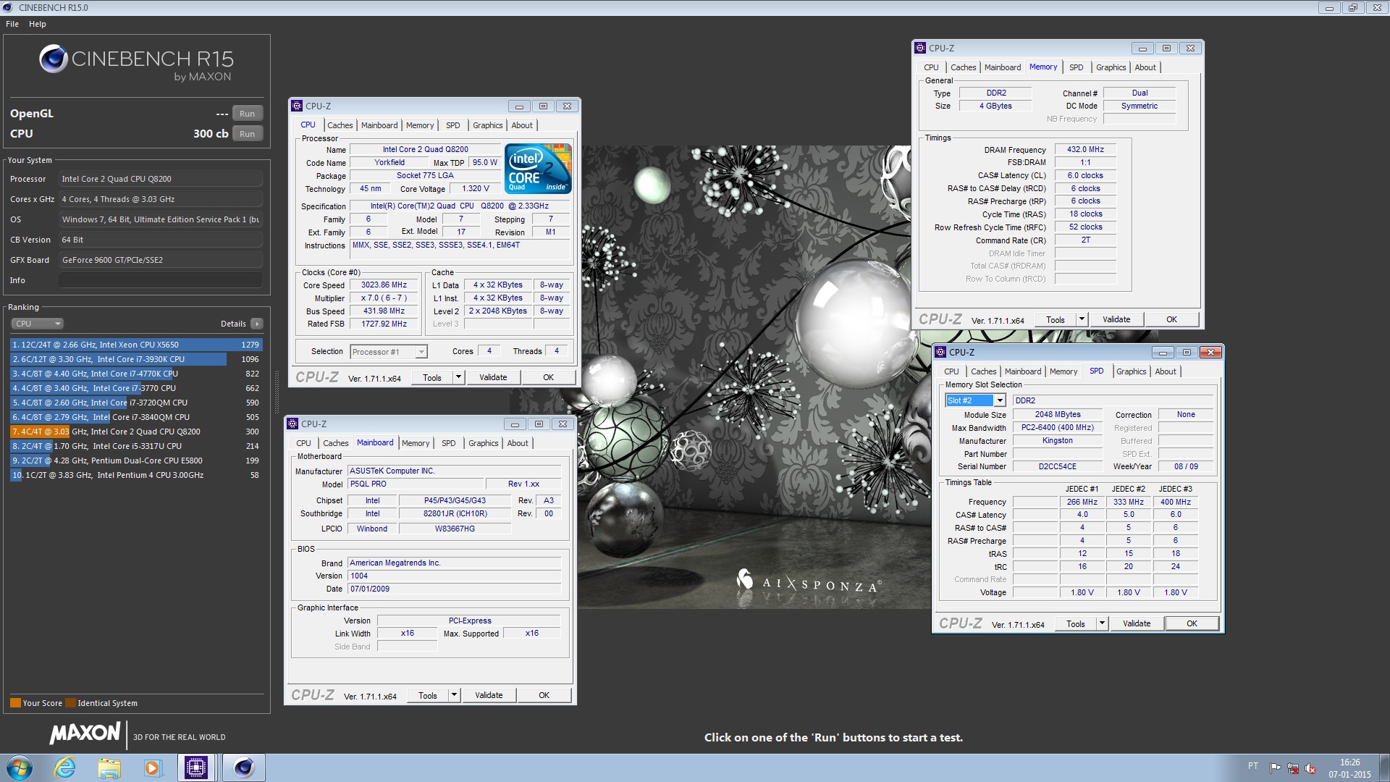Select Core i7-3930K ranking entry
This screenshot has height=782, width=1390.
point(135,359)
